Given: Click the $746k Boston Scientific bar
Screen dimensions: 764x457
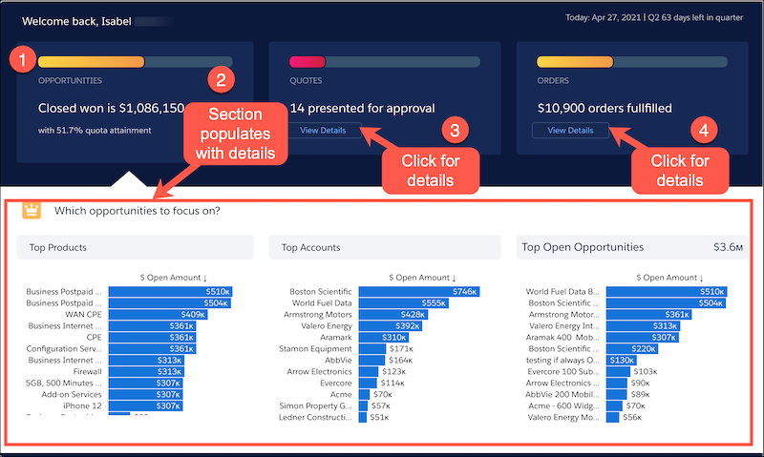Looking at the screenshot, I should 419,292.
